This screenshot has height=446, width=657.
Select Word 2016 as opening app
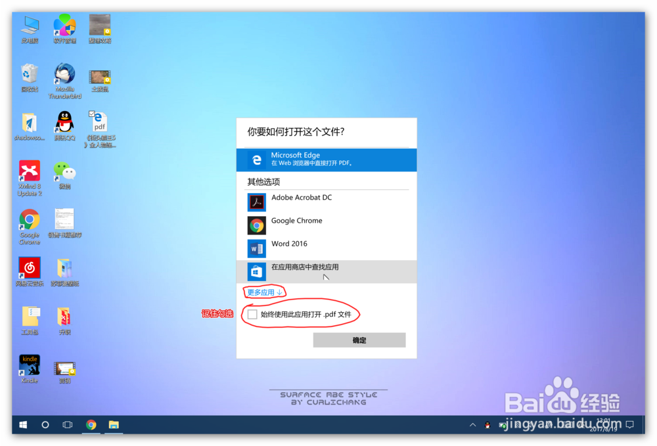point(327,248)
